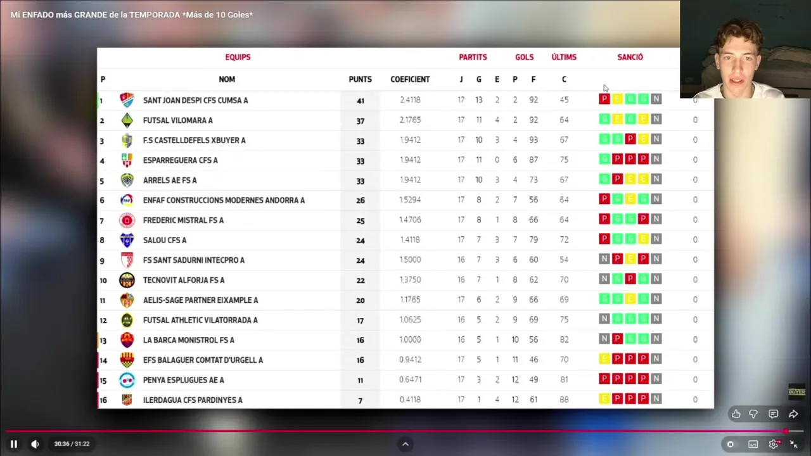Image resolution: width=811 pixels, height=456 pixels.
Task: Click the Arrels AE FS A crest
Action: pos(127,180)
